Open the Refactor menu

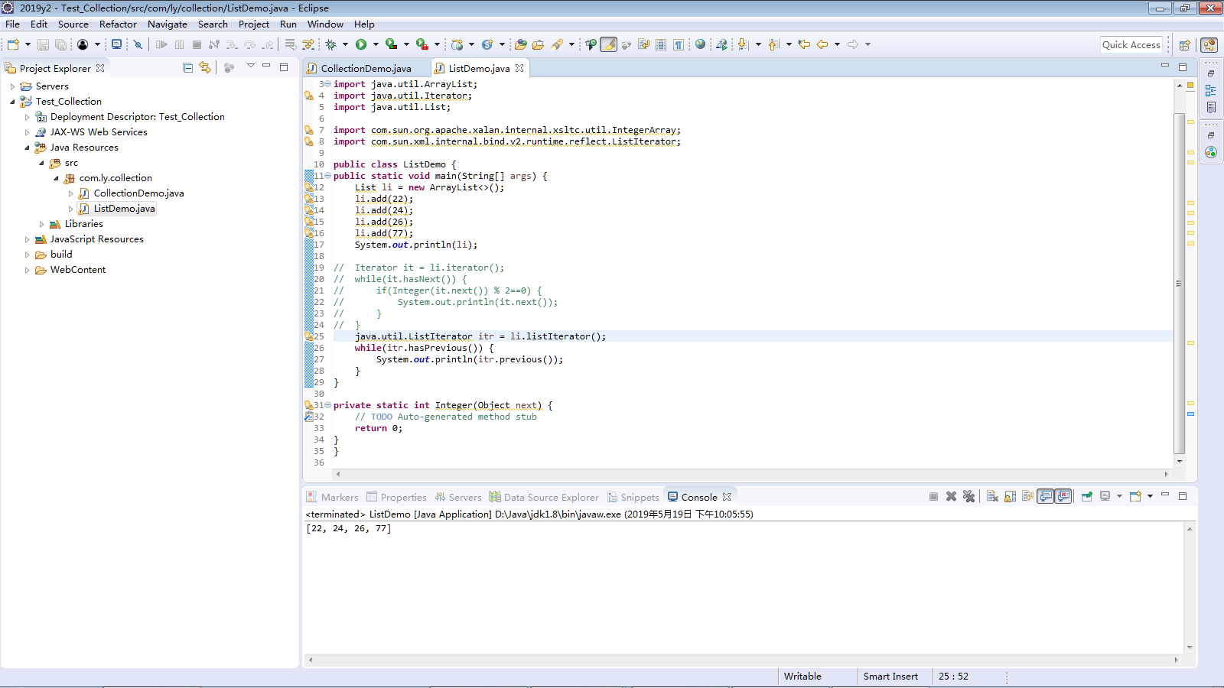[x=118, y=24]
